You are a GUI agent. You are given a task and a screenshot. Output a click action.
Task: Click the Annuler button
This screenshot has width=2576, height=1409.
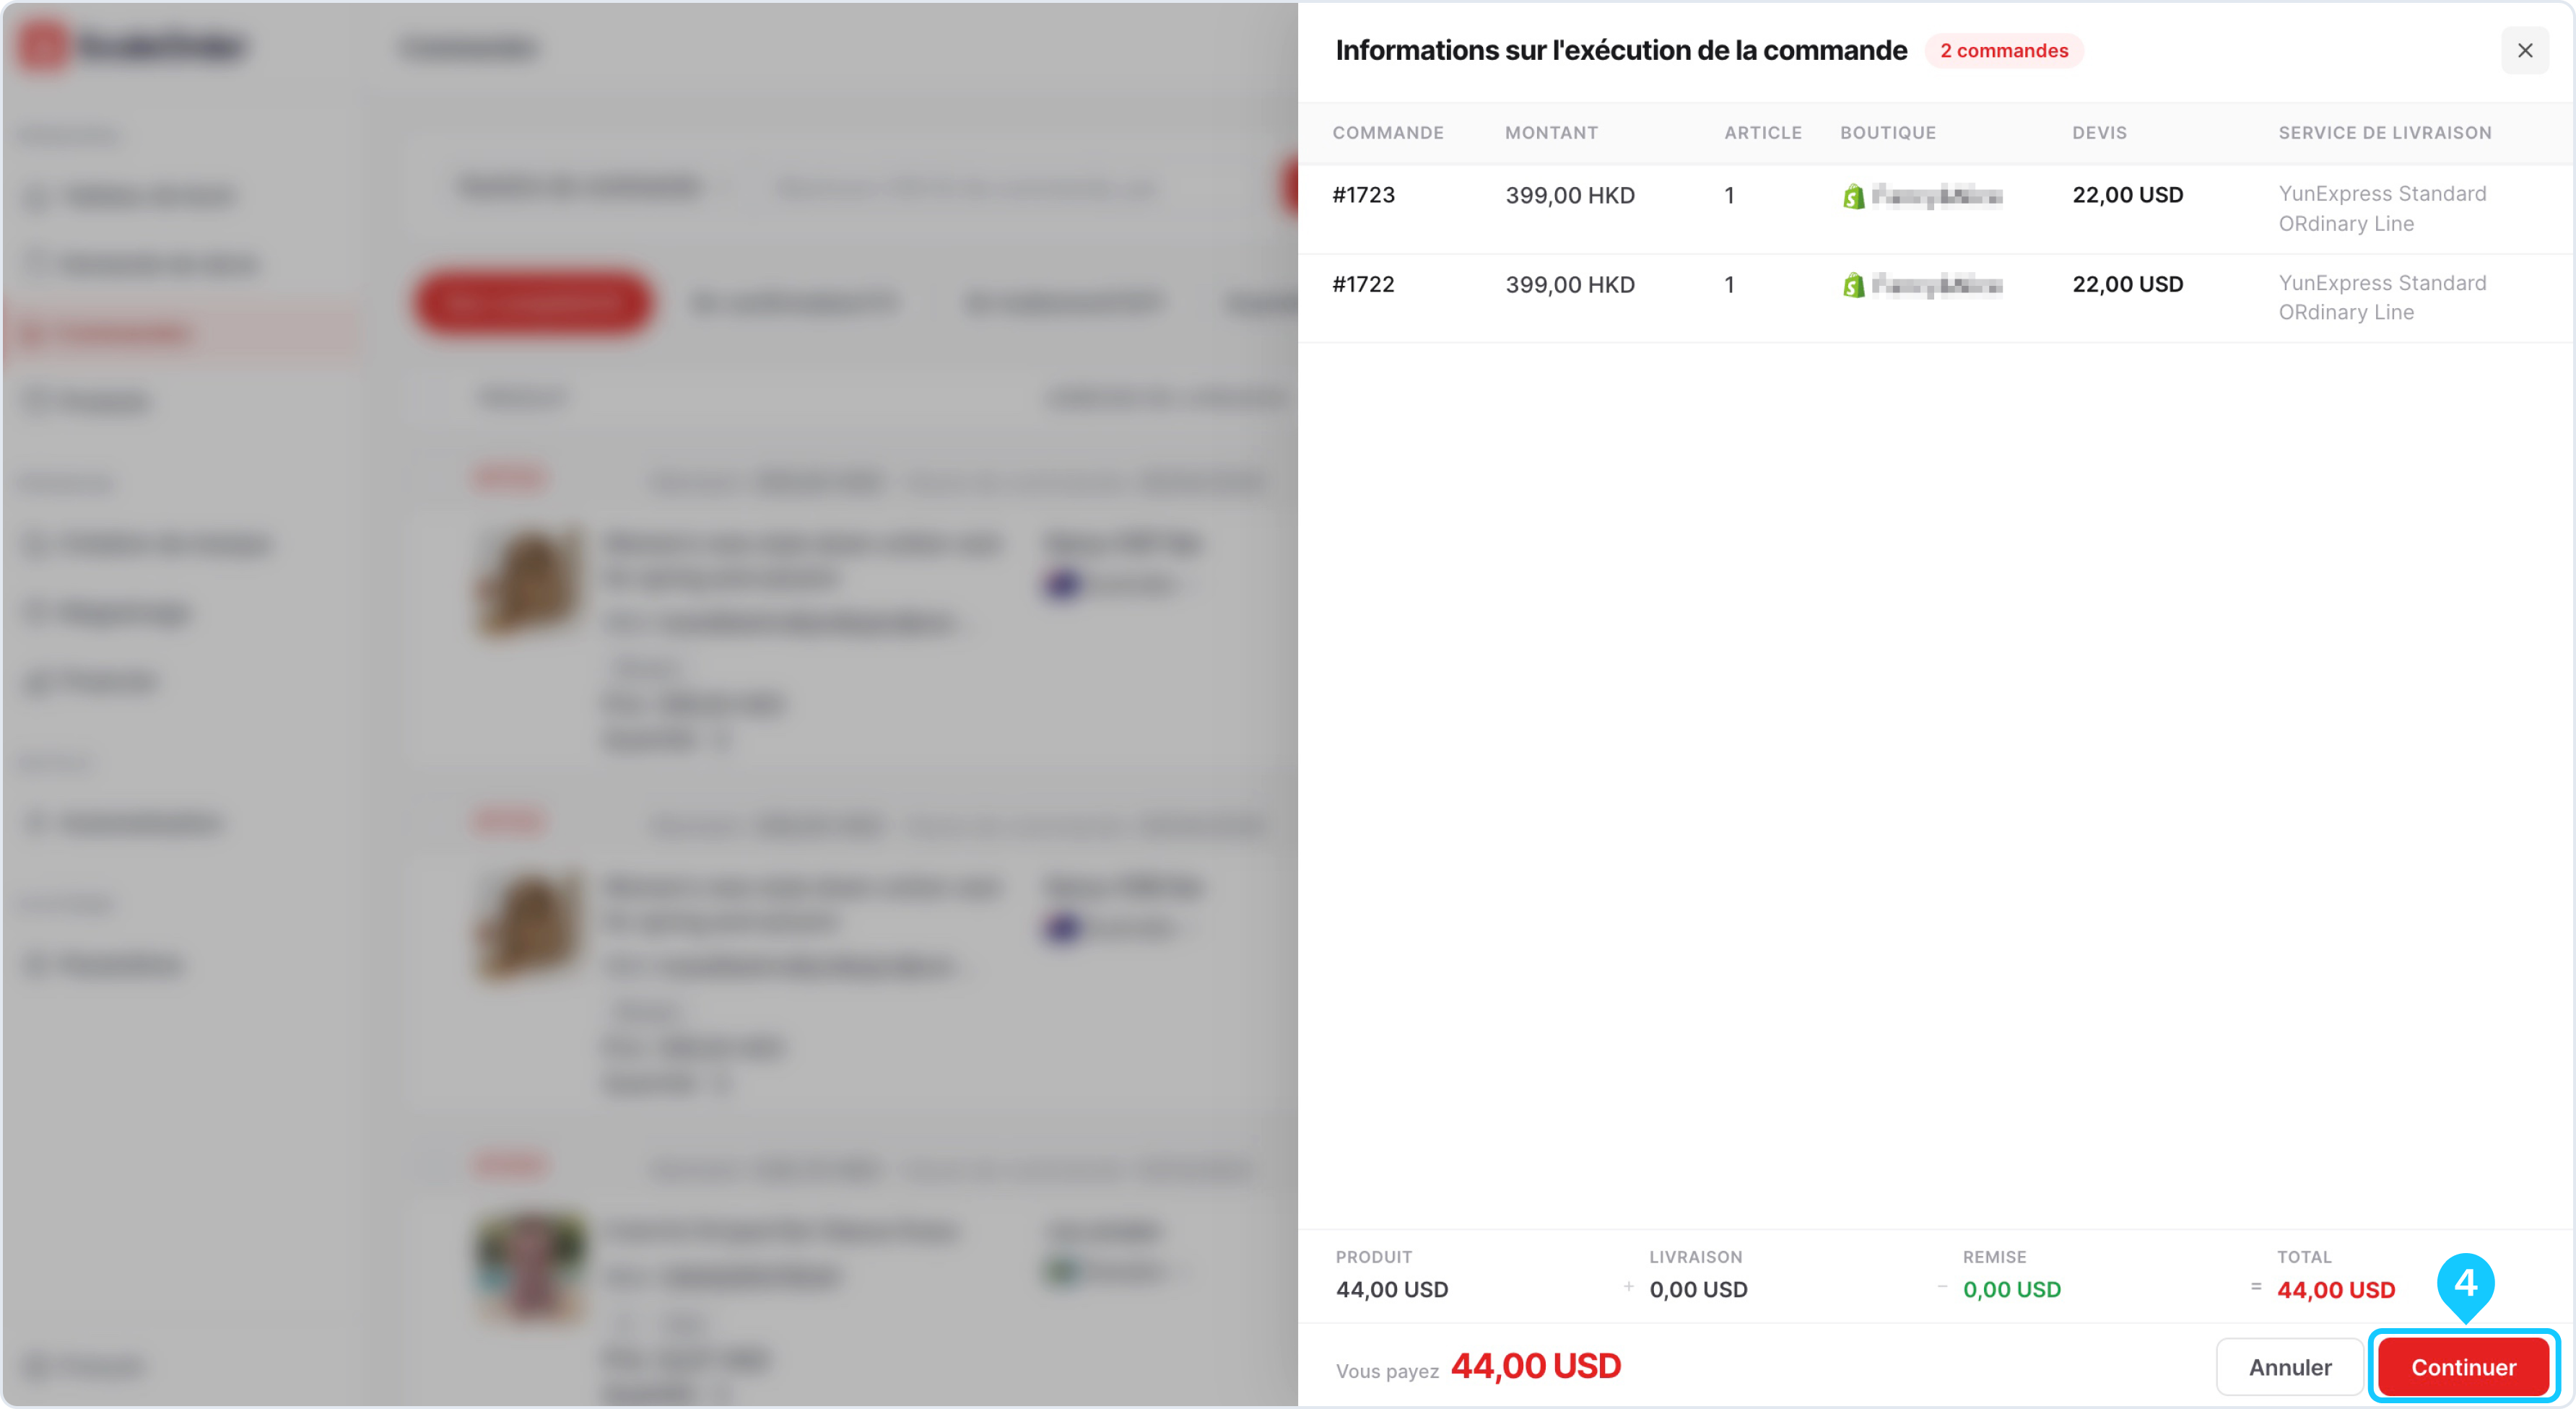point(2289,1366)
